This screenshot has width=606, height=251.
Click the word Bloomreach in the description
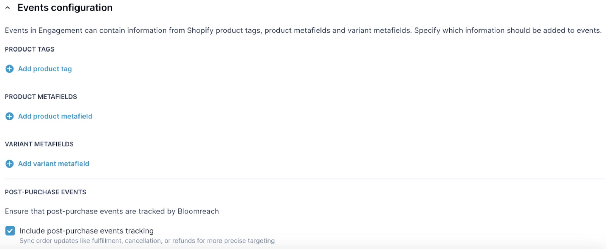[198, 211]
